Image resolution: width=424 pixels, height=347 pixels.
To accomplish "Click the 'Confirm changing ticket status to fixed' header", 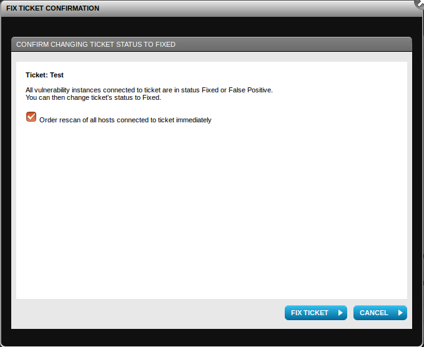I will pos(212,44).
